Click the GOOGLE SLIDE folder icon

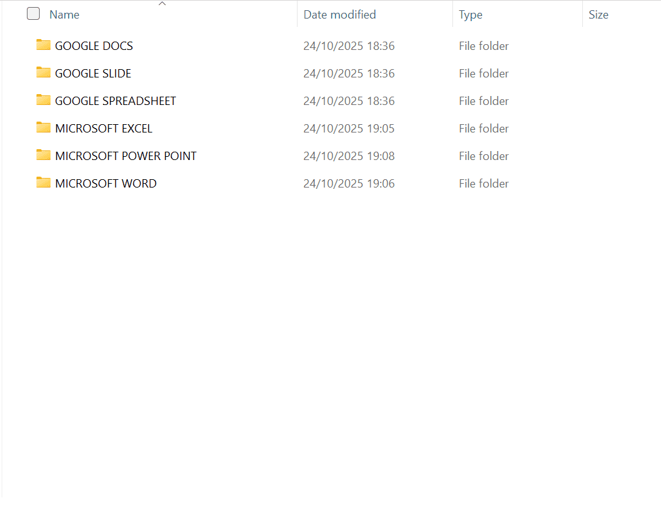tap(44, 72)
